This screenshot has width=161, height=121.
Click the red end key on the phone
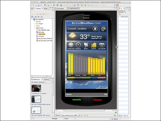click(97, 100)
